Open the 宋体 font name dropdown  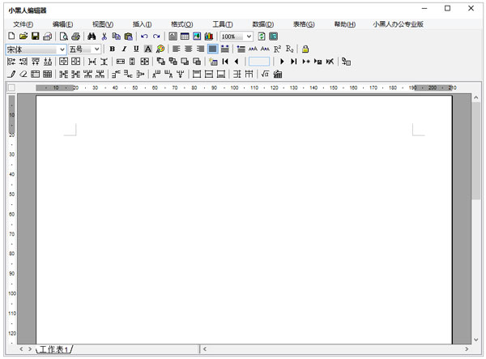[x=62, y=49]
